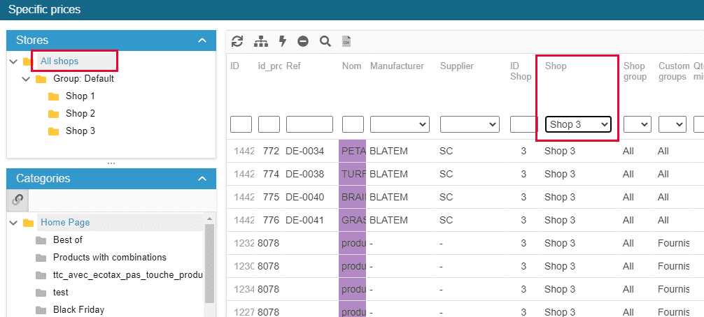
Task: Open the Supplier filter dropdown
Action: pyautogui.click(x=469, y=124)
